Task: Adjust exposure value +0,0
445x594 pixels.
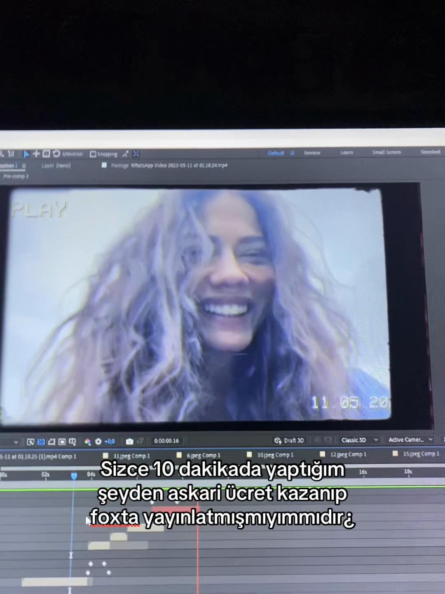Action: point(110,441)
